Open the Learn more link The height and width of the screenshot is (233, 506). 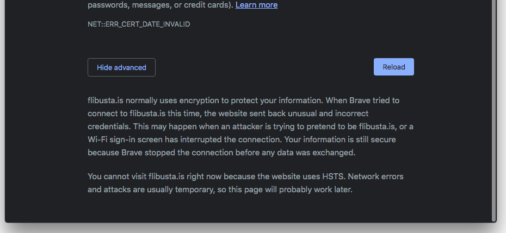point(256,5)
